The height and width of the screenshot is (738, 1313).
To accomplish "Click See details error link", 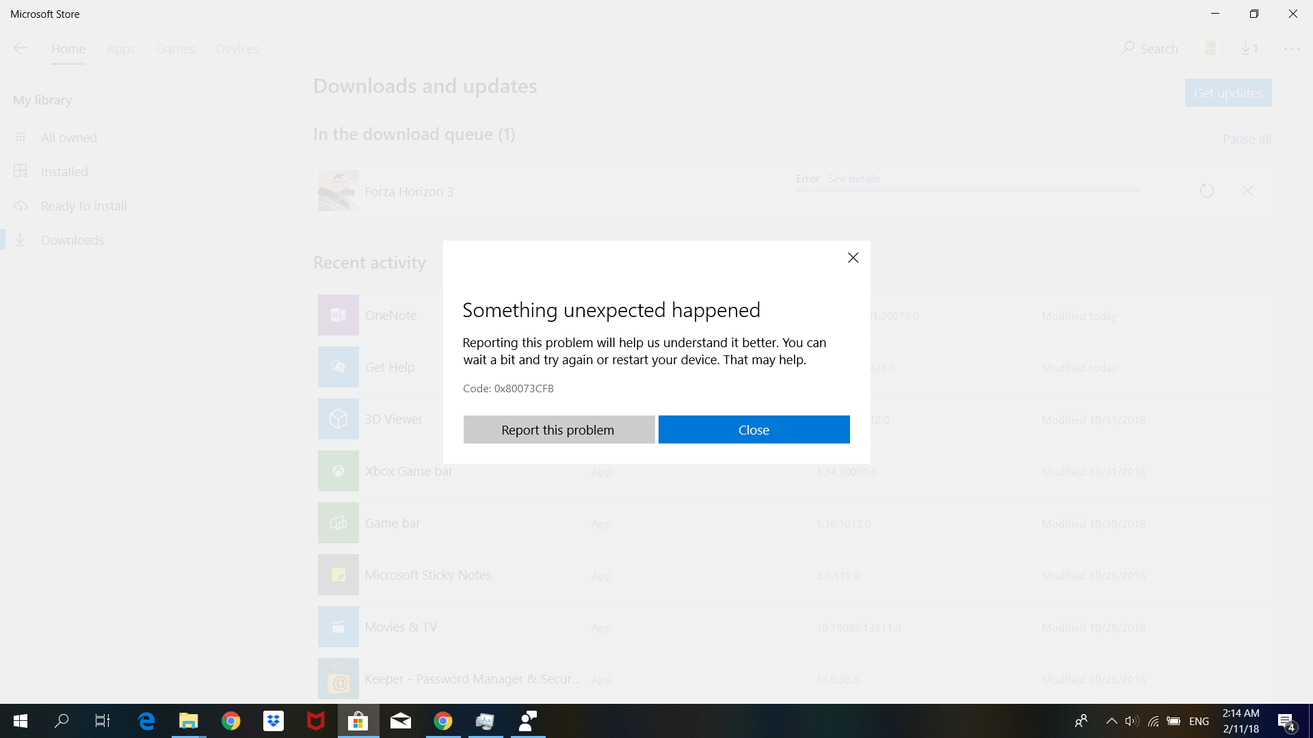I will (x=853, y=178).
